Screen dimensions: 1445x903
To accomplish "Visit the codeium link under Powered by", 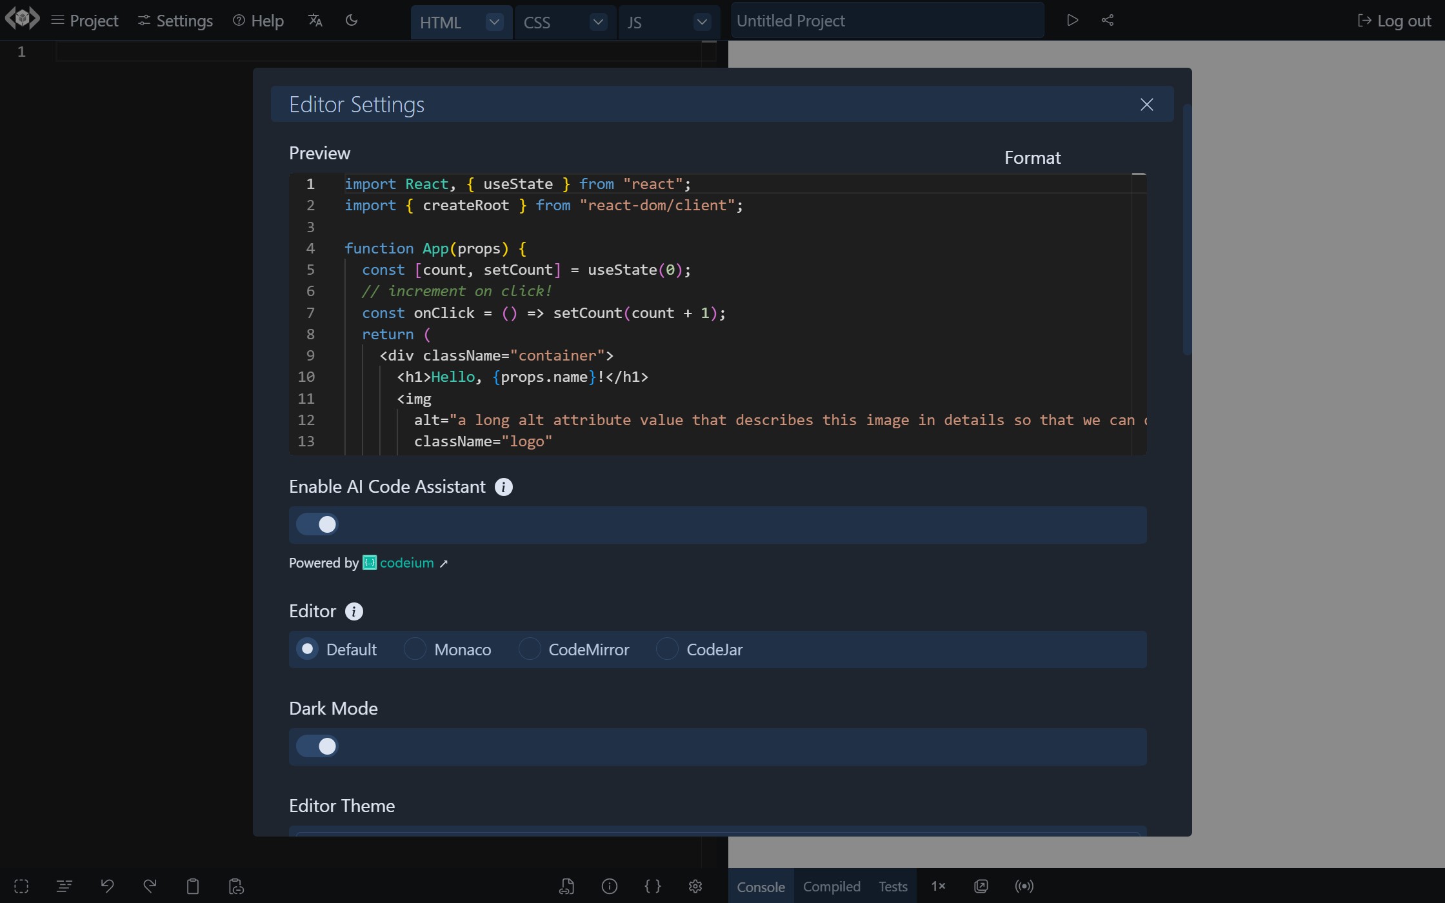I will pyautogui.click(x=404, y=562).
